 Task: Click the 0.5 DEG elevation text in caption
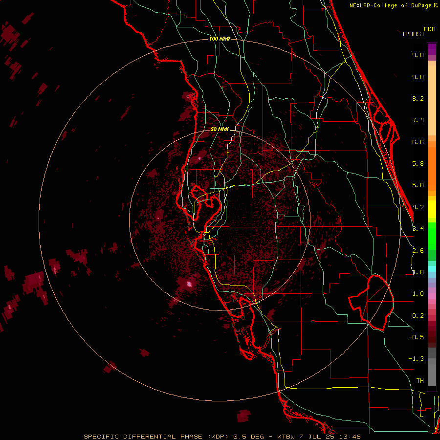(249, 437)
